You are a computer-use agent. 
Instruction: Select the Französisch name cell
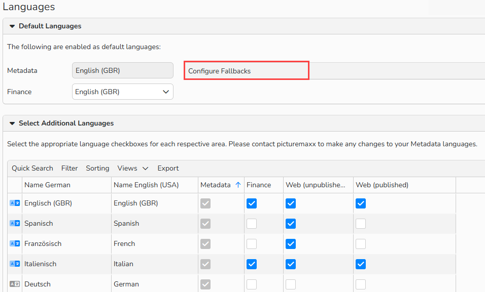[x=66, y=243]
